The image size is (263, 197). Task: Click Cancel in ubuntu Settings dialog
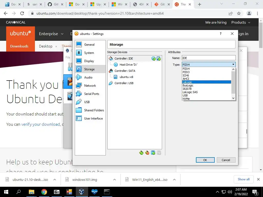[x=226, y=160]
